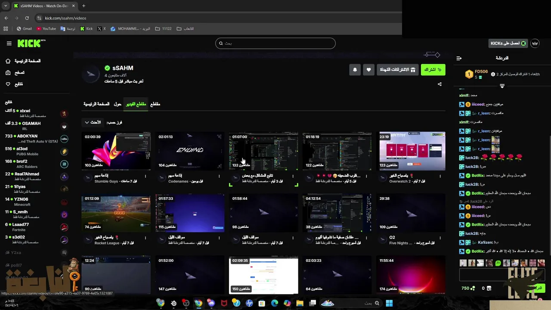The width and height of the screenshot is (551, 310).
Task: Open the YouTube bookmark
Action: (x=46, y=29)
